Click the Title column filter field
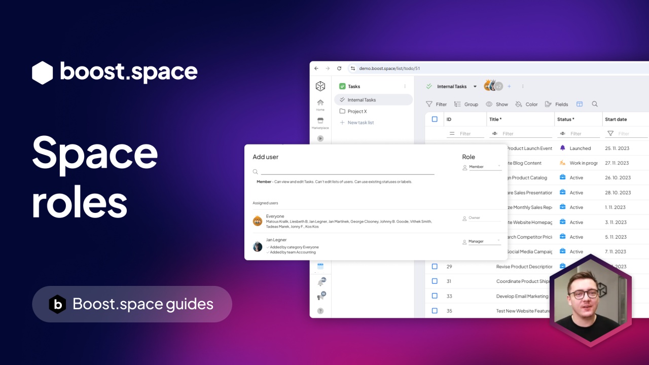Image resolution: width=649 pixels, height=365 pixels. 527,134
